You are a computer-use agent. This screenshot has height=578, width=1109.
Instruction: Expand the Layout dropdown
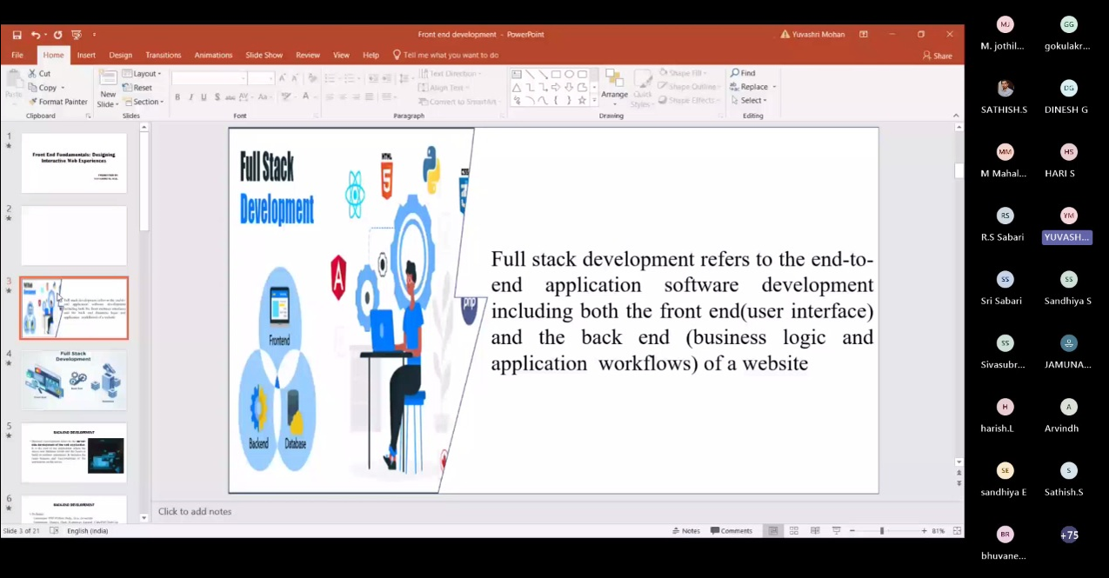click(142, 74)
